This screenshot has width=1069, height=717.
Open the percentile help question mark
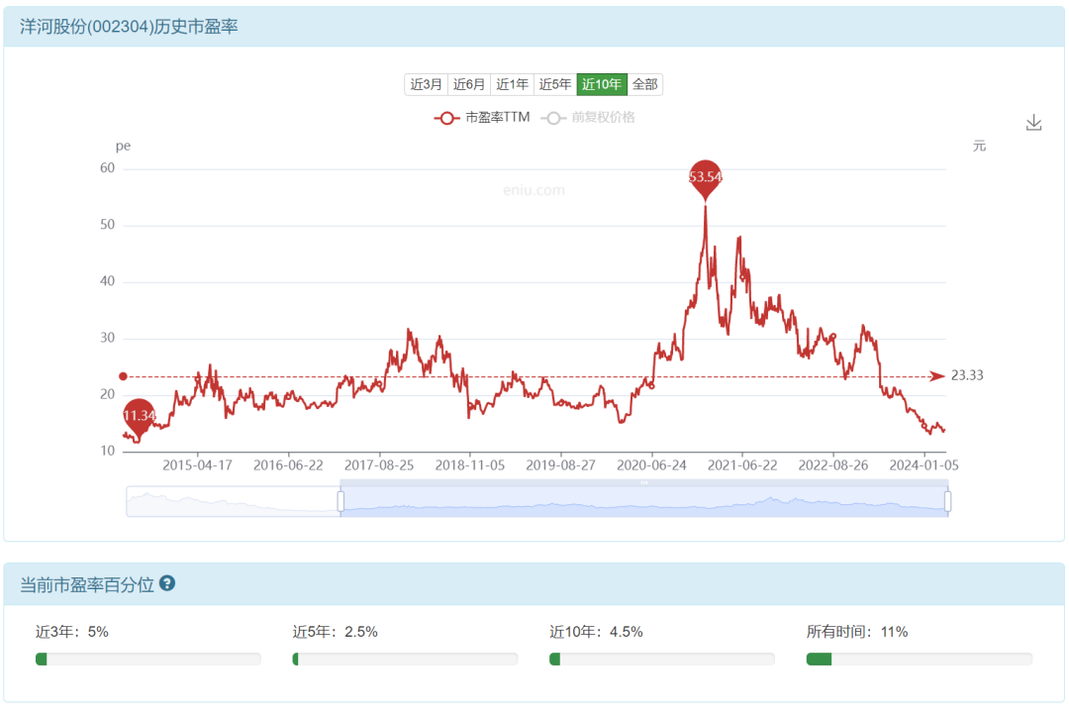[167, 584]
